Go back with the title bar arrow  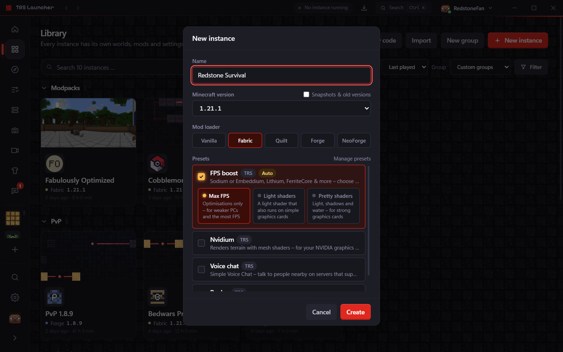pos(66,8)
